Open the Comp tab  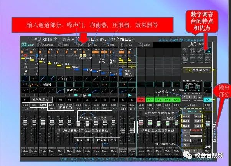(109, 45)
